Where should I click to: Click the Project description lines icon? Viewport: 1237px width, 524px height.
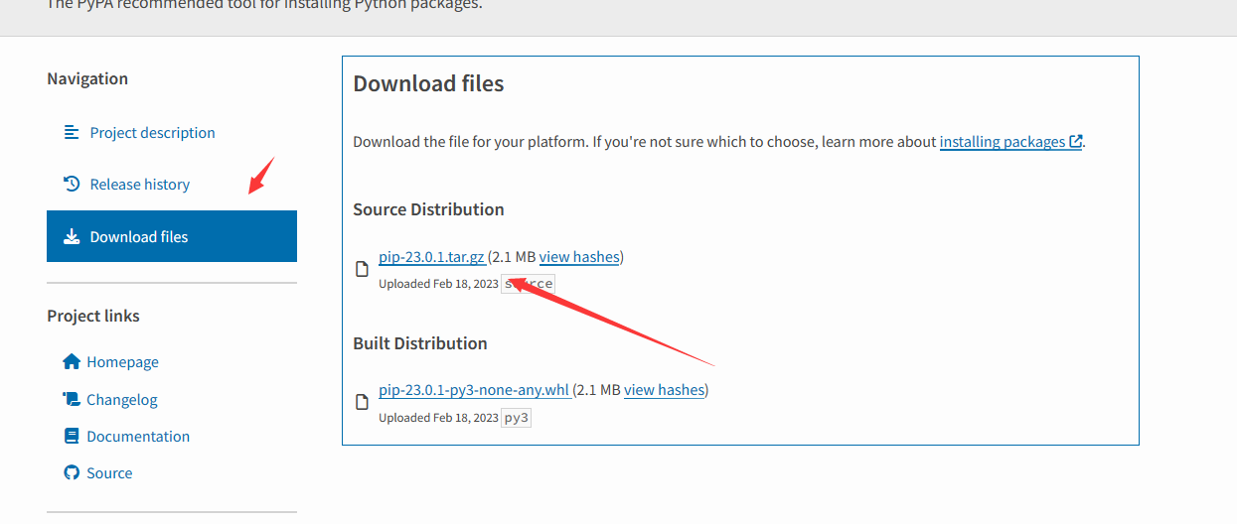(71, 132)
